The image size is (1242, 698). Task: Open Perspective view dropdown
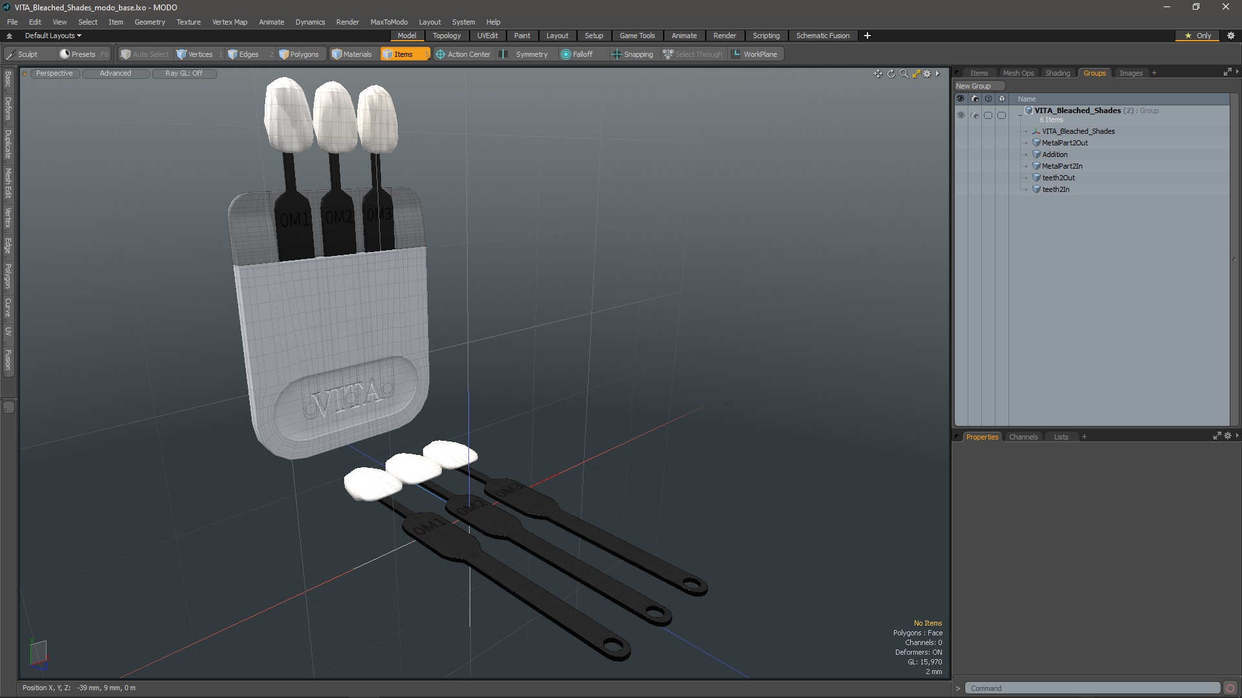click(54, 74)
